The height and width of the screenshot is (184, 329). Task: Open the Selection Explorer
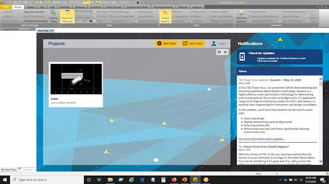pyautogui.click(x=241, y=16)
